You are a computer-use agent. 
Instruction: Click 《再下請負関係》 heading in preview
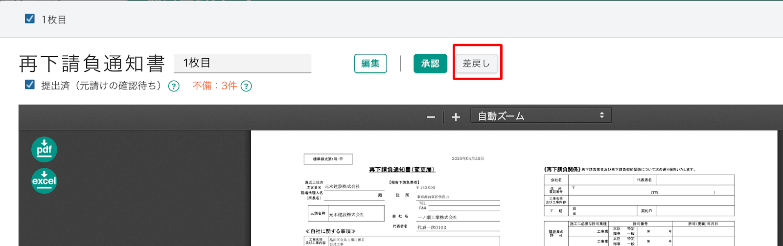pos(562,169)
